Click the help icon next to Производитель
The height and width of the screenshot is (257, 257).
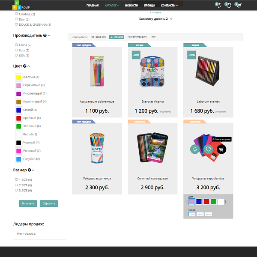tap(45, 36)
